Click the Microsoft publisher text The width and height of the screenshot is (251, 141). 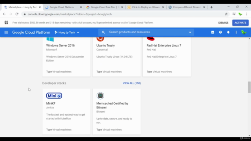click(52, 50)
